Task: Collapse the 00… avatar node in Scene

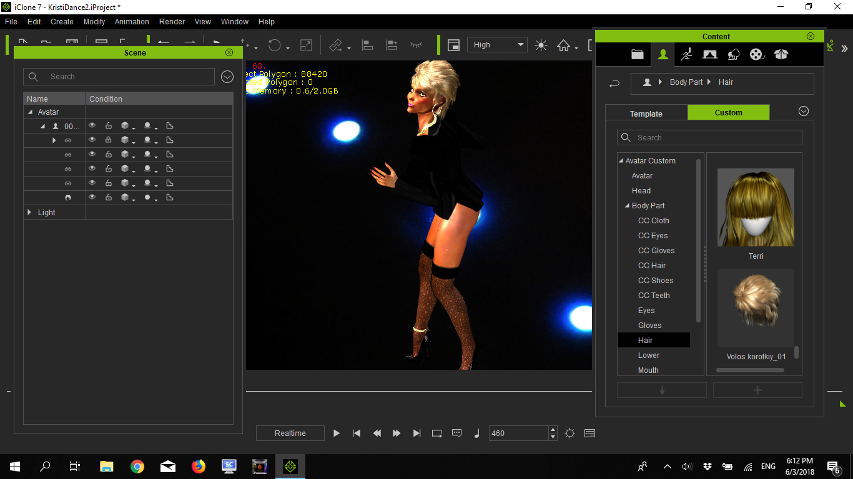Action: 43,126
